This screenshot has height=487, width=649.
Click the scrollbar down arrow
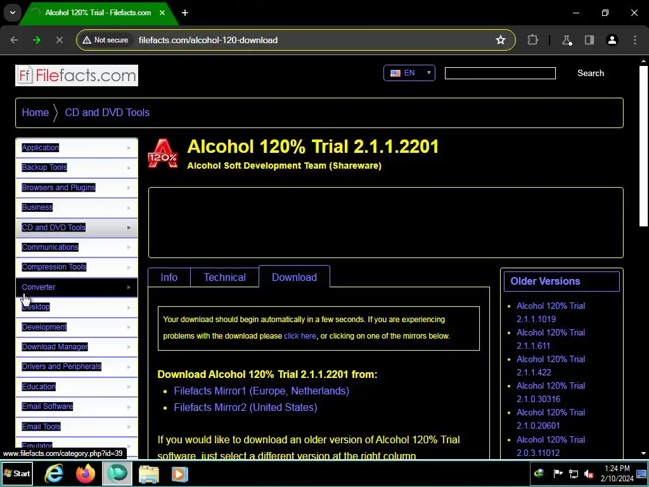pyautogui.click(x=644, y=454)
